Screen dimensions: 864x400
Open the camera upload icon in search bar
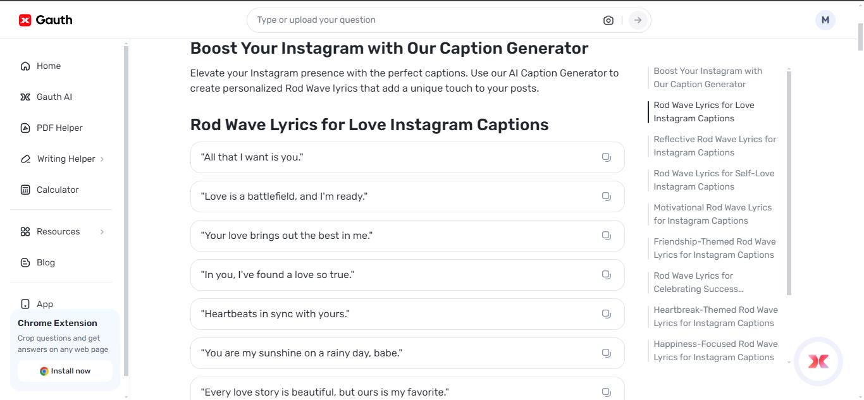click(x=608, y=20)
